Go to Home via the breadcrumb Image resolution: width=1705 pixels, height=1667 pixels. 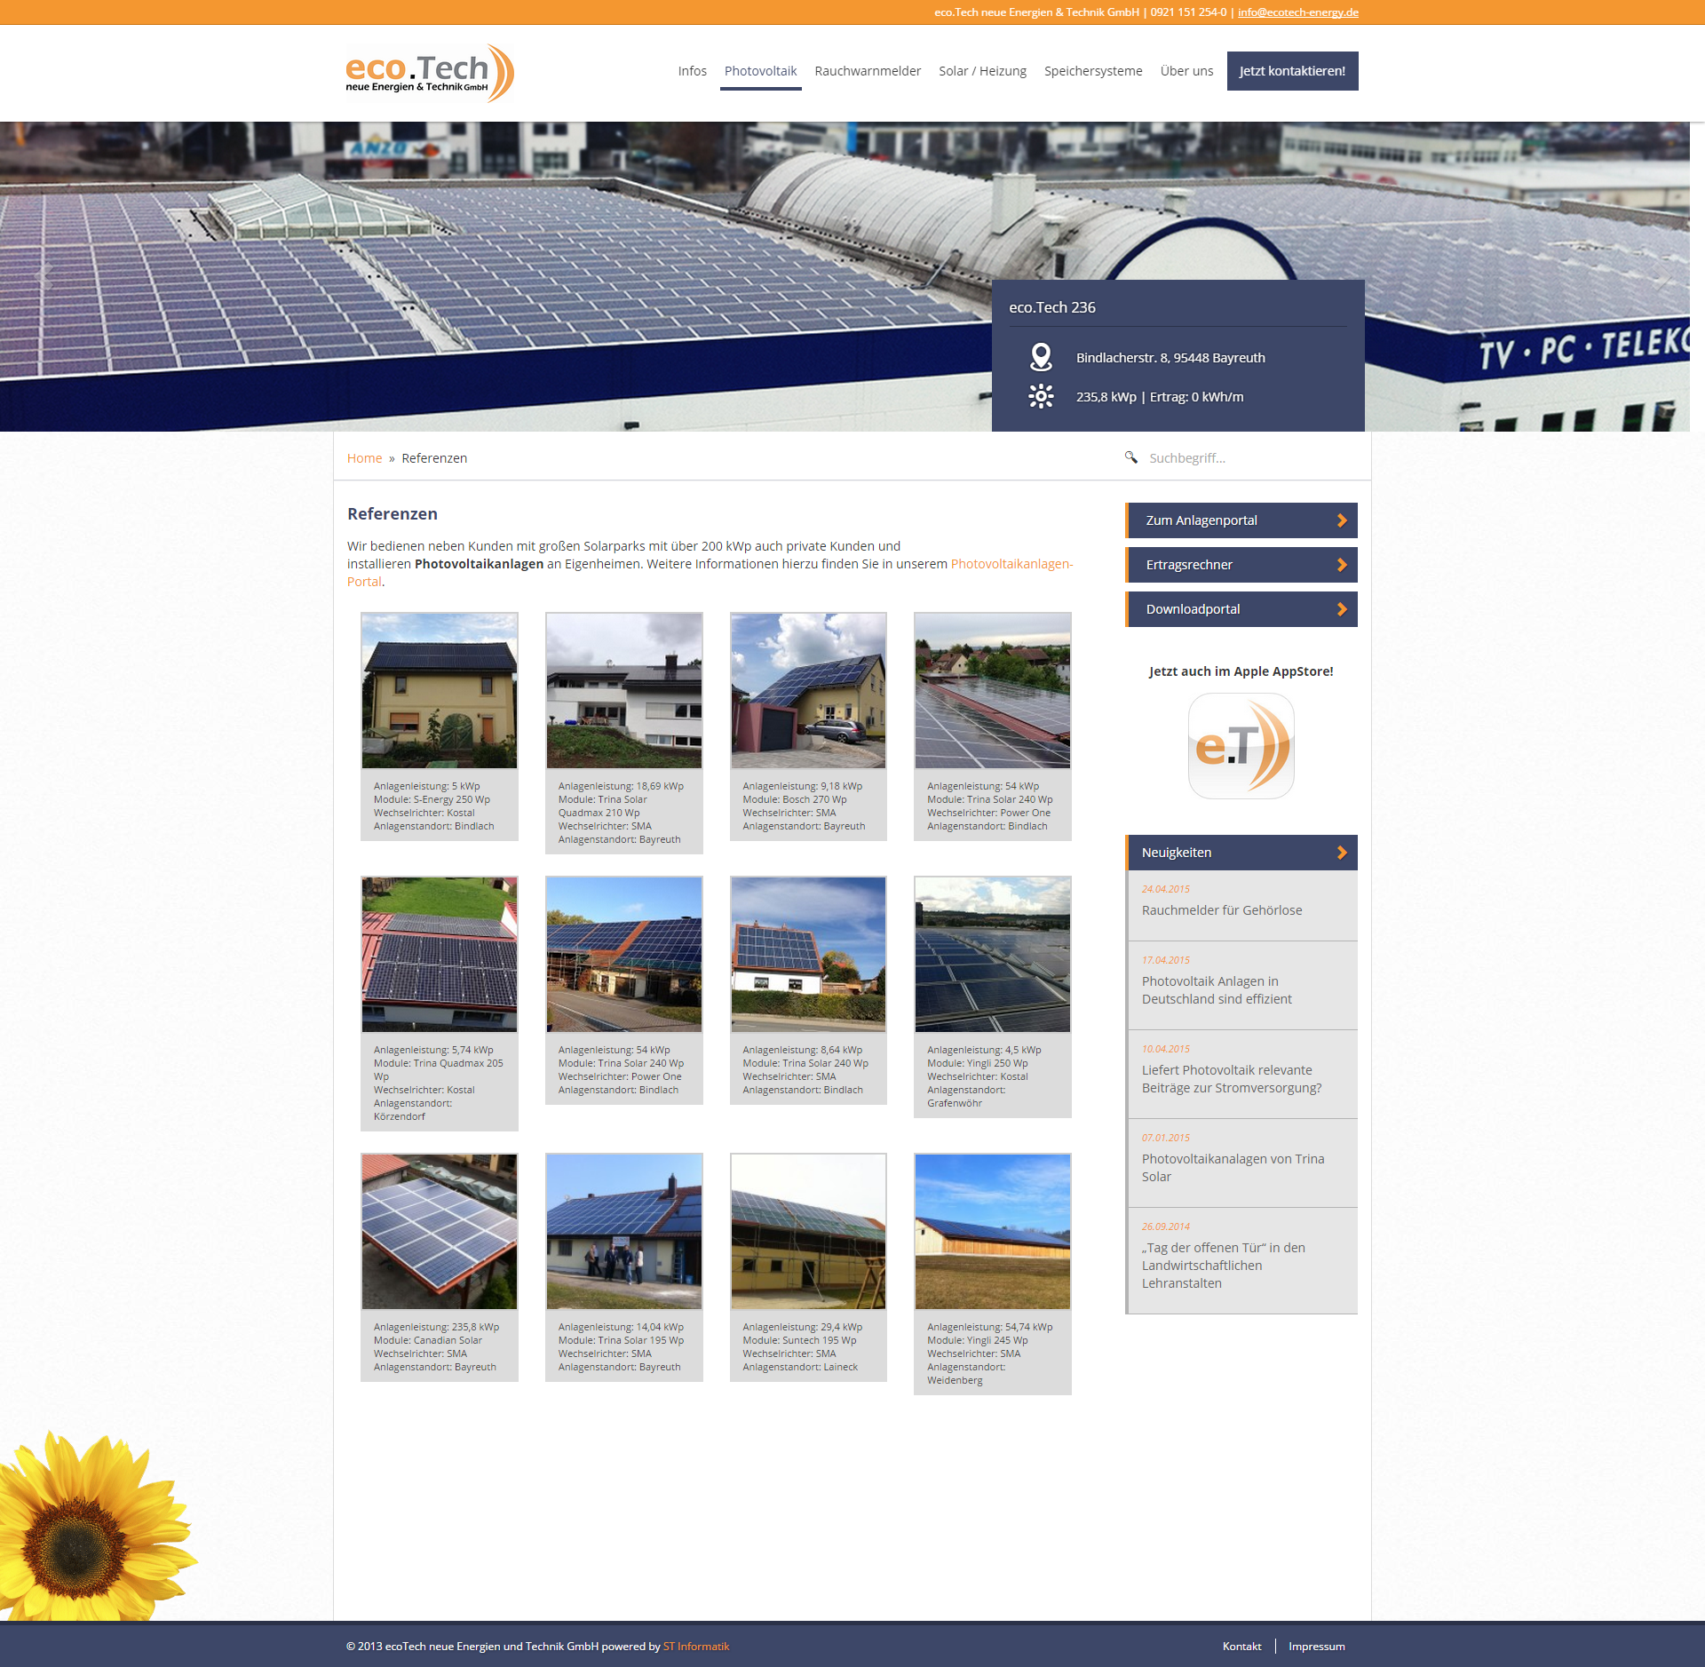click(x=364, y=458)
